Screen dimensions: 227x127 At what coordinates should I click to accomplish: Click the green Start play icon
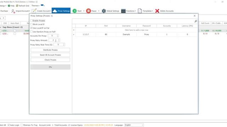point(74,11)
